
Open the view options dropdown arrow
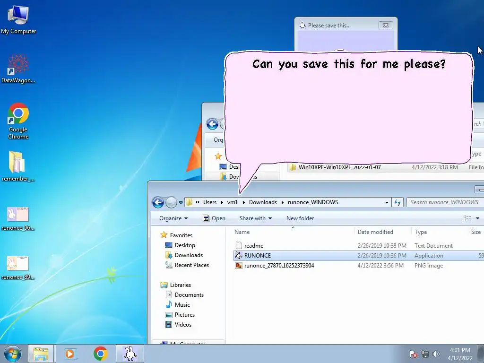(x=477, y=218)
